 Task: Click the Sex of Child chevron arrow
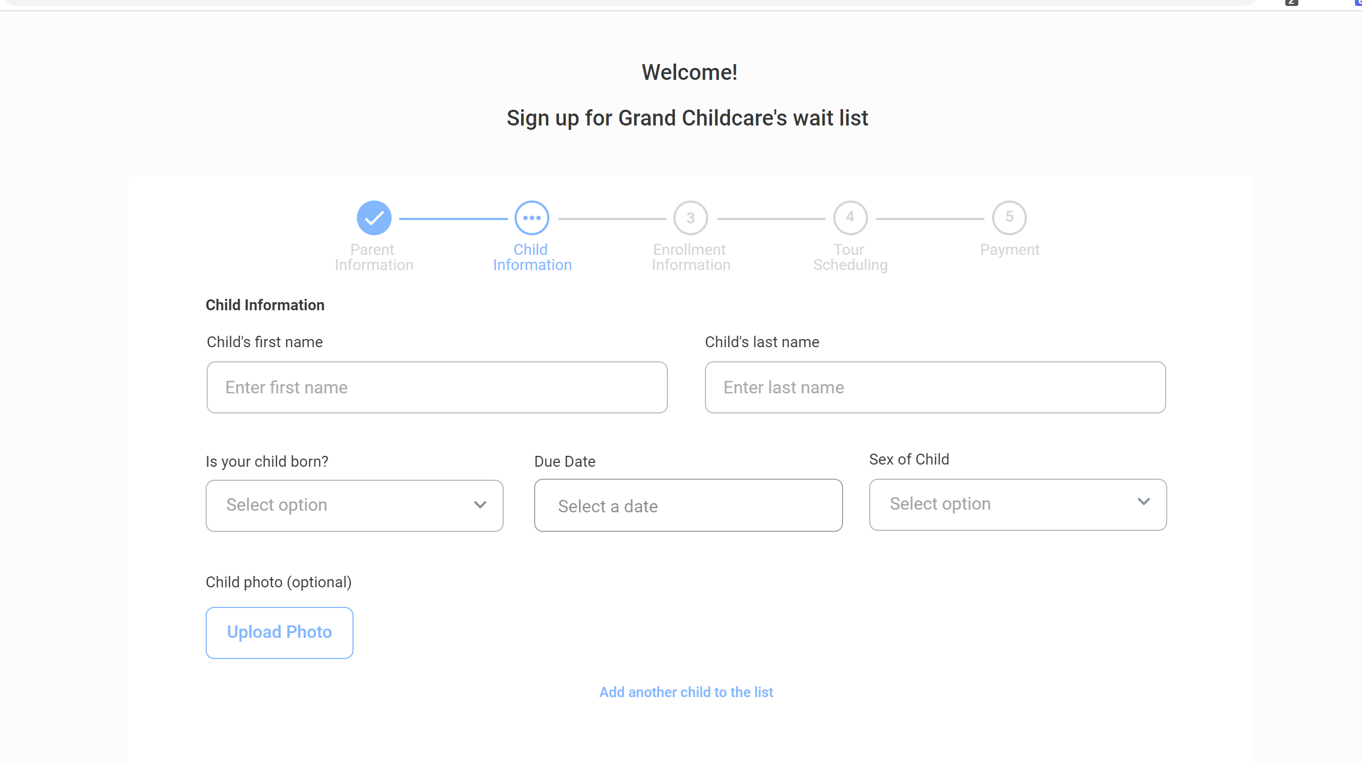[1143, 502]
